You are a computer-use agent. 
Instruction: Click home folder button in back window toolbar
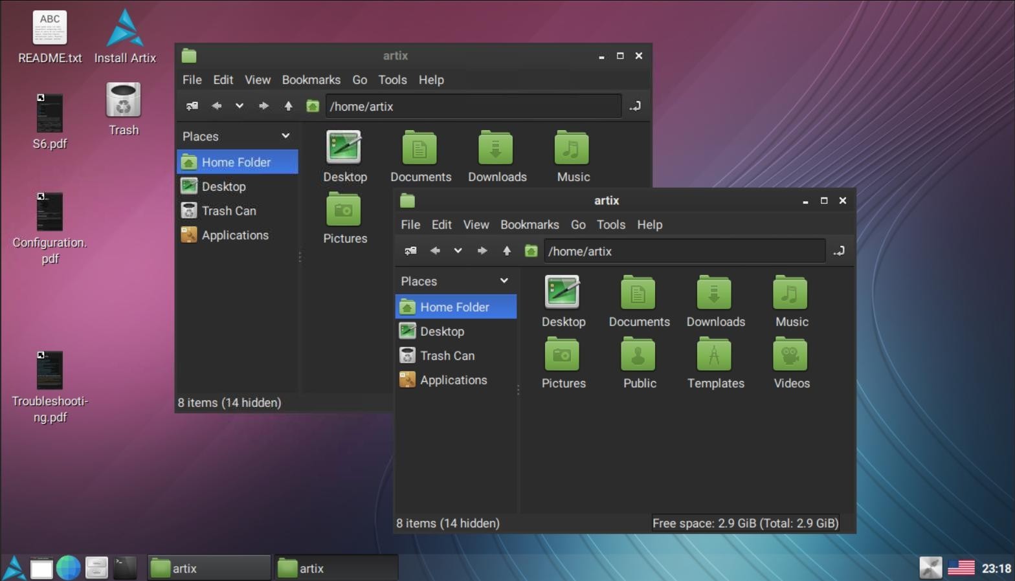click(313, 105)
